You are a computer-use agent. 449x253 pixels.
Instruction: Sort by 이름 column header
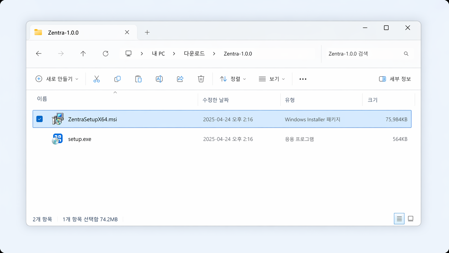pos(42,99)
